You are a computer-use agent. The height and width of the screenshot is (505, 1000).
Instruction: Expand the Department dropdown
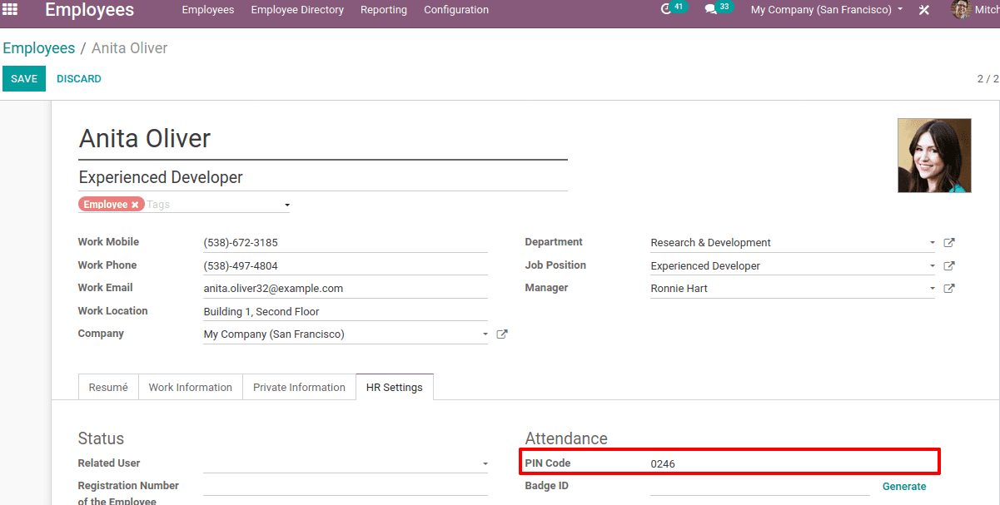click(933, 243)
